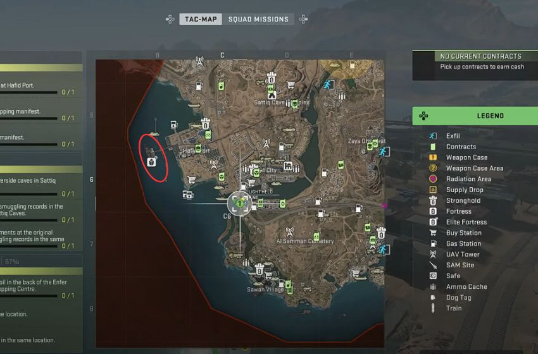Open the NO CURRENT CONTRACTS panel
The height and width of the screenshot is (354, 538).
tap(475, 66)
